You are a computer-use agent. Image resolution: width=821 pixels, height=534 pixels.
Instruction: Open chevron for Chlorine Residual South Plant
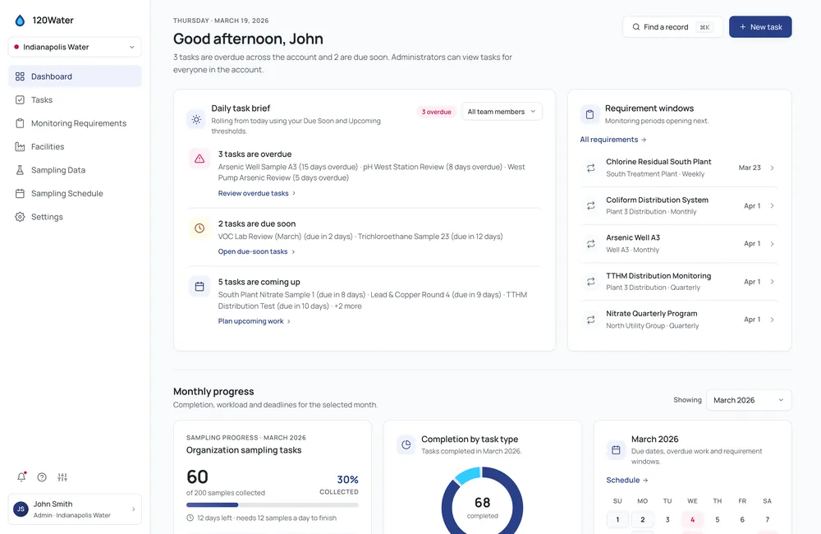[x=772, y=168]
